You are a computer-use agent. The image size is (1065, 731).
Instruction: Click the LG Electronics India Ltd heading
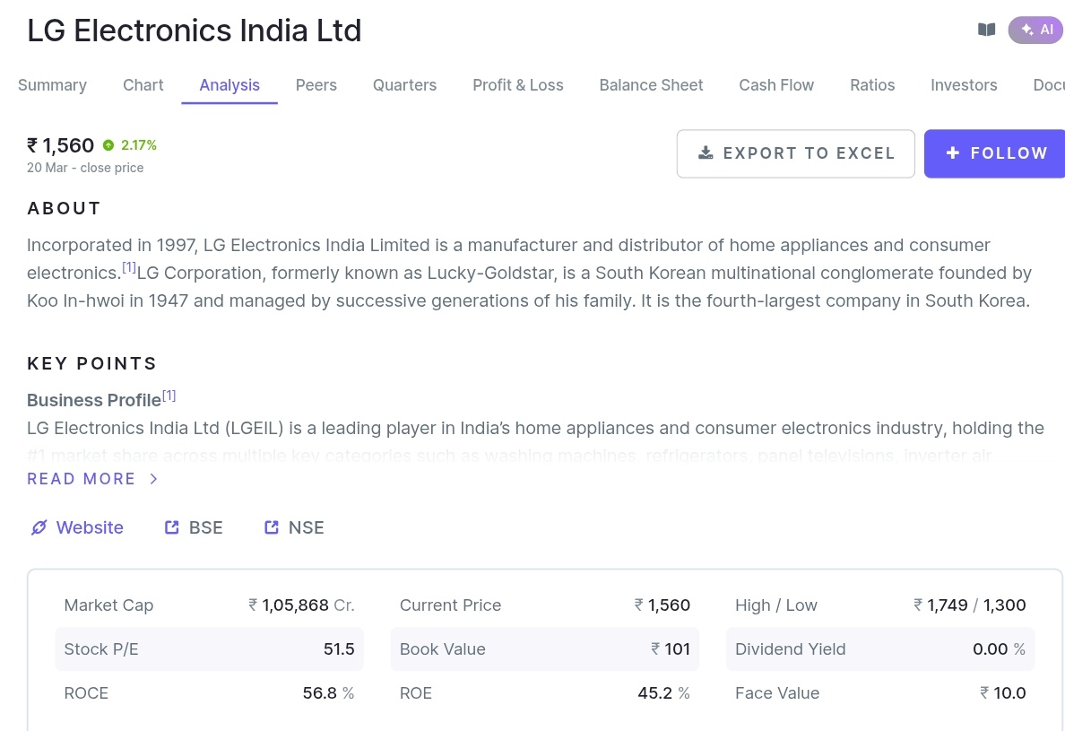click(x=195, y=30)
